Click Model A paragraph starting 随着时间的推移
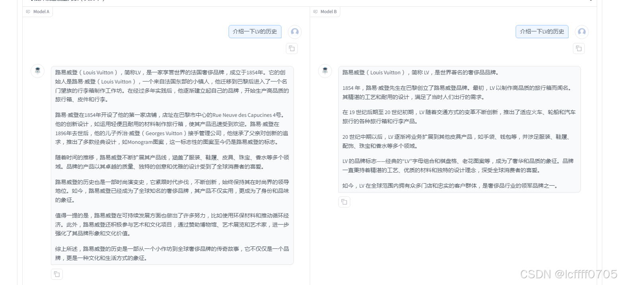 tap(172, 162)
